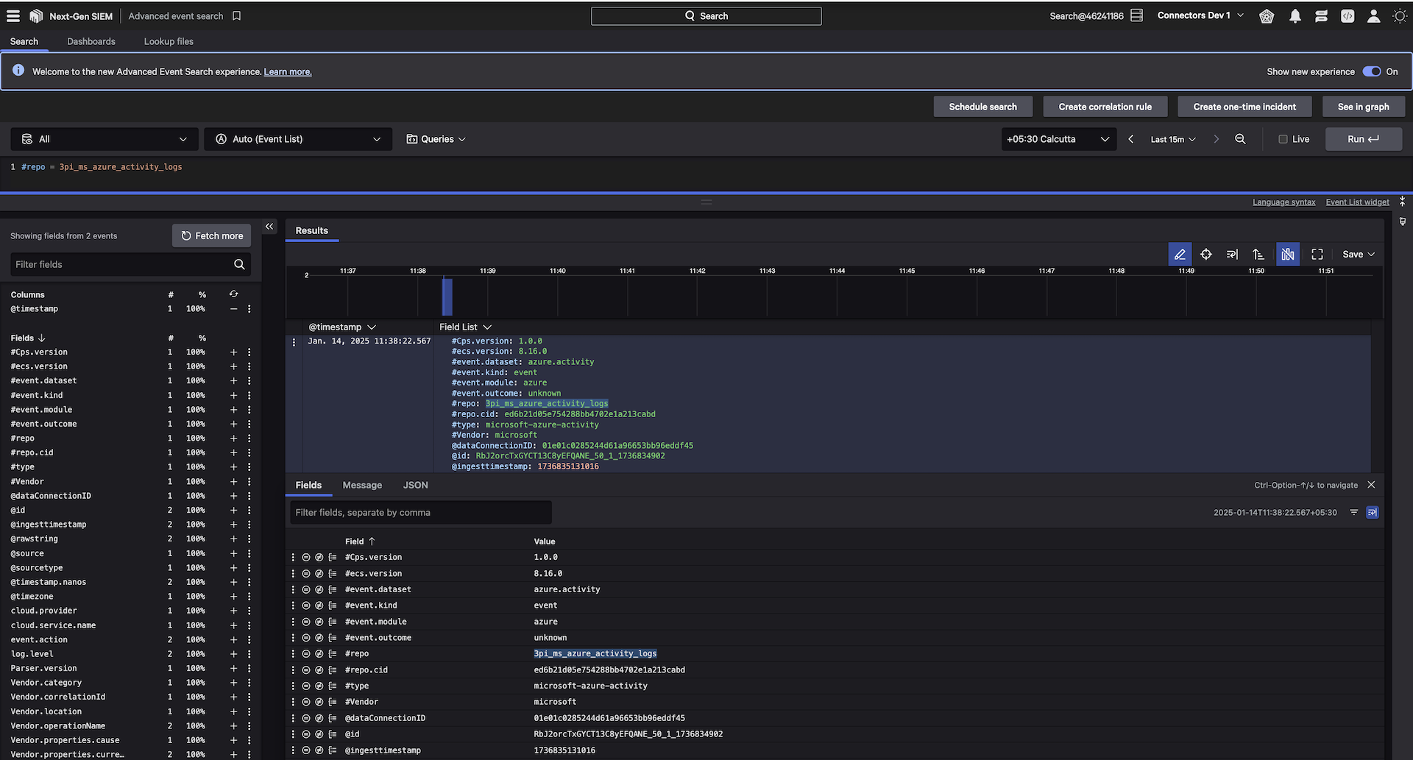Screen dimensions: 1413x760
Task: Click the jump-to-latest-events icon
Action: [1232, 254]
